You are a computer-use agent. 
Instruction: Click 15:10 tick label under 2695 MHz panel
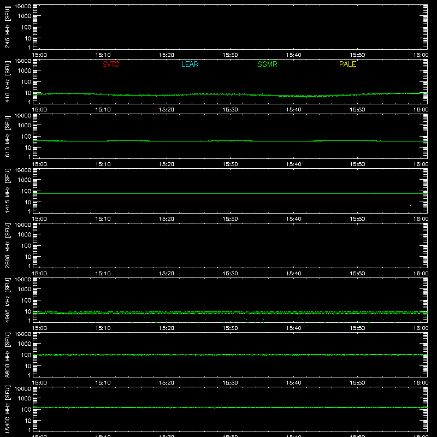click(103, 274)
